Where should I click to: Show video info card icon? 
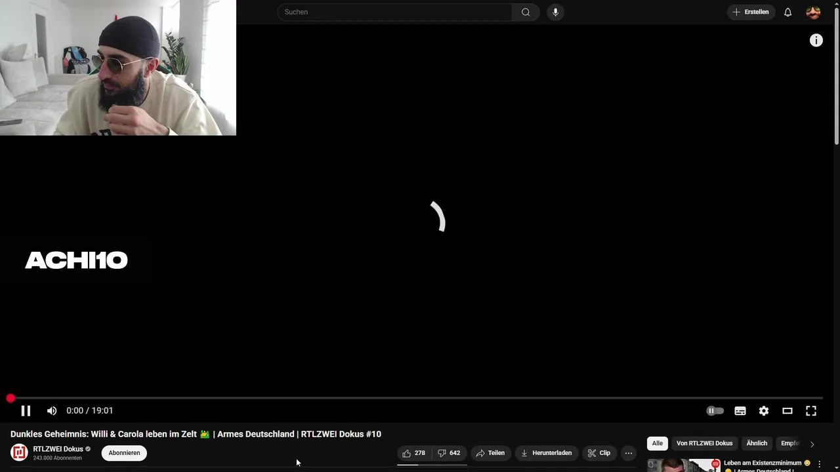(816, 41)
